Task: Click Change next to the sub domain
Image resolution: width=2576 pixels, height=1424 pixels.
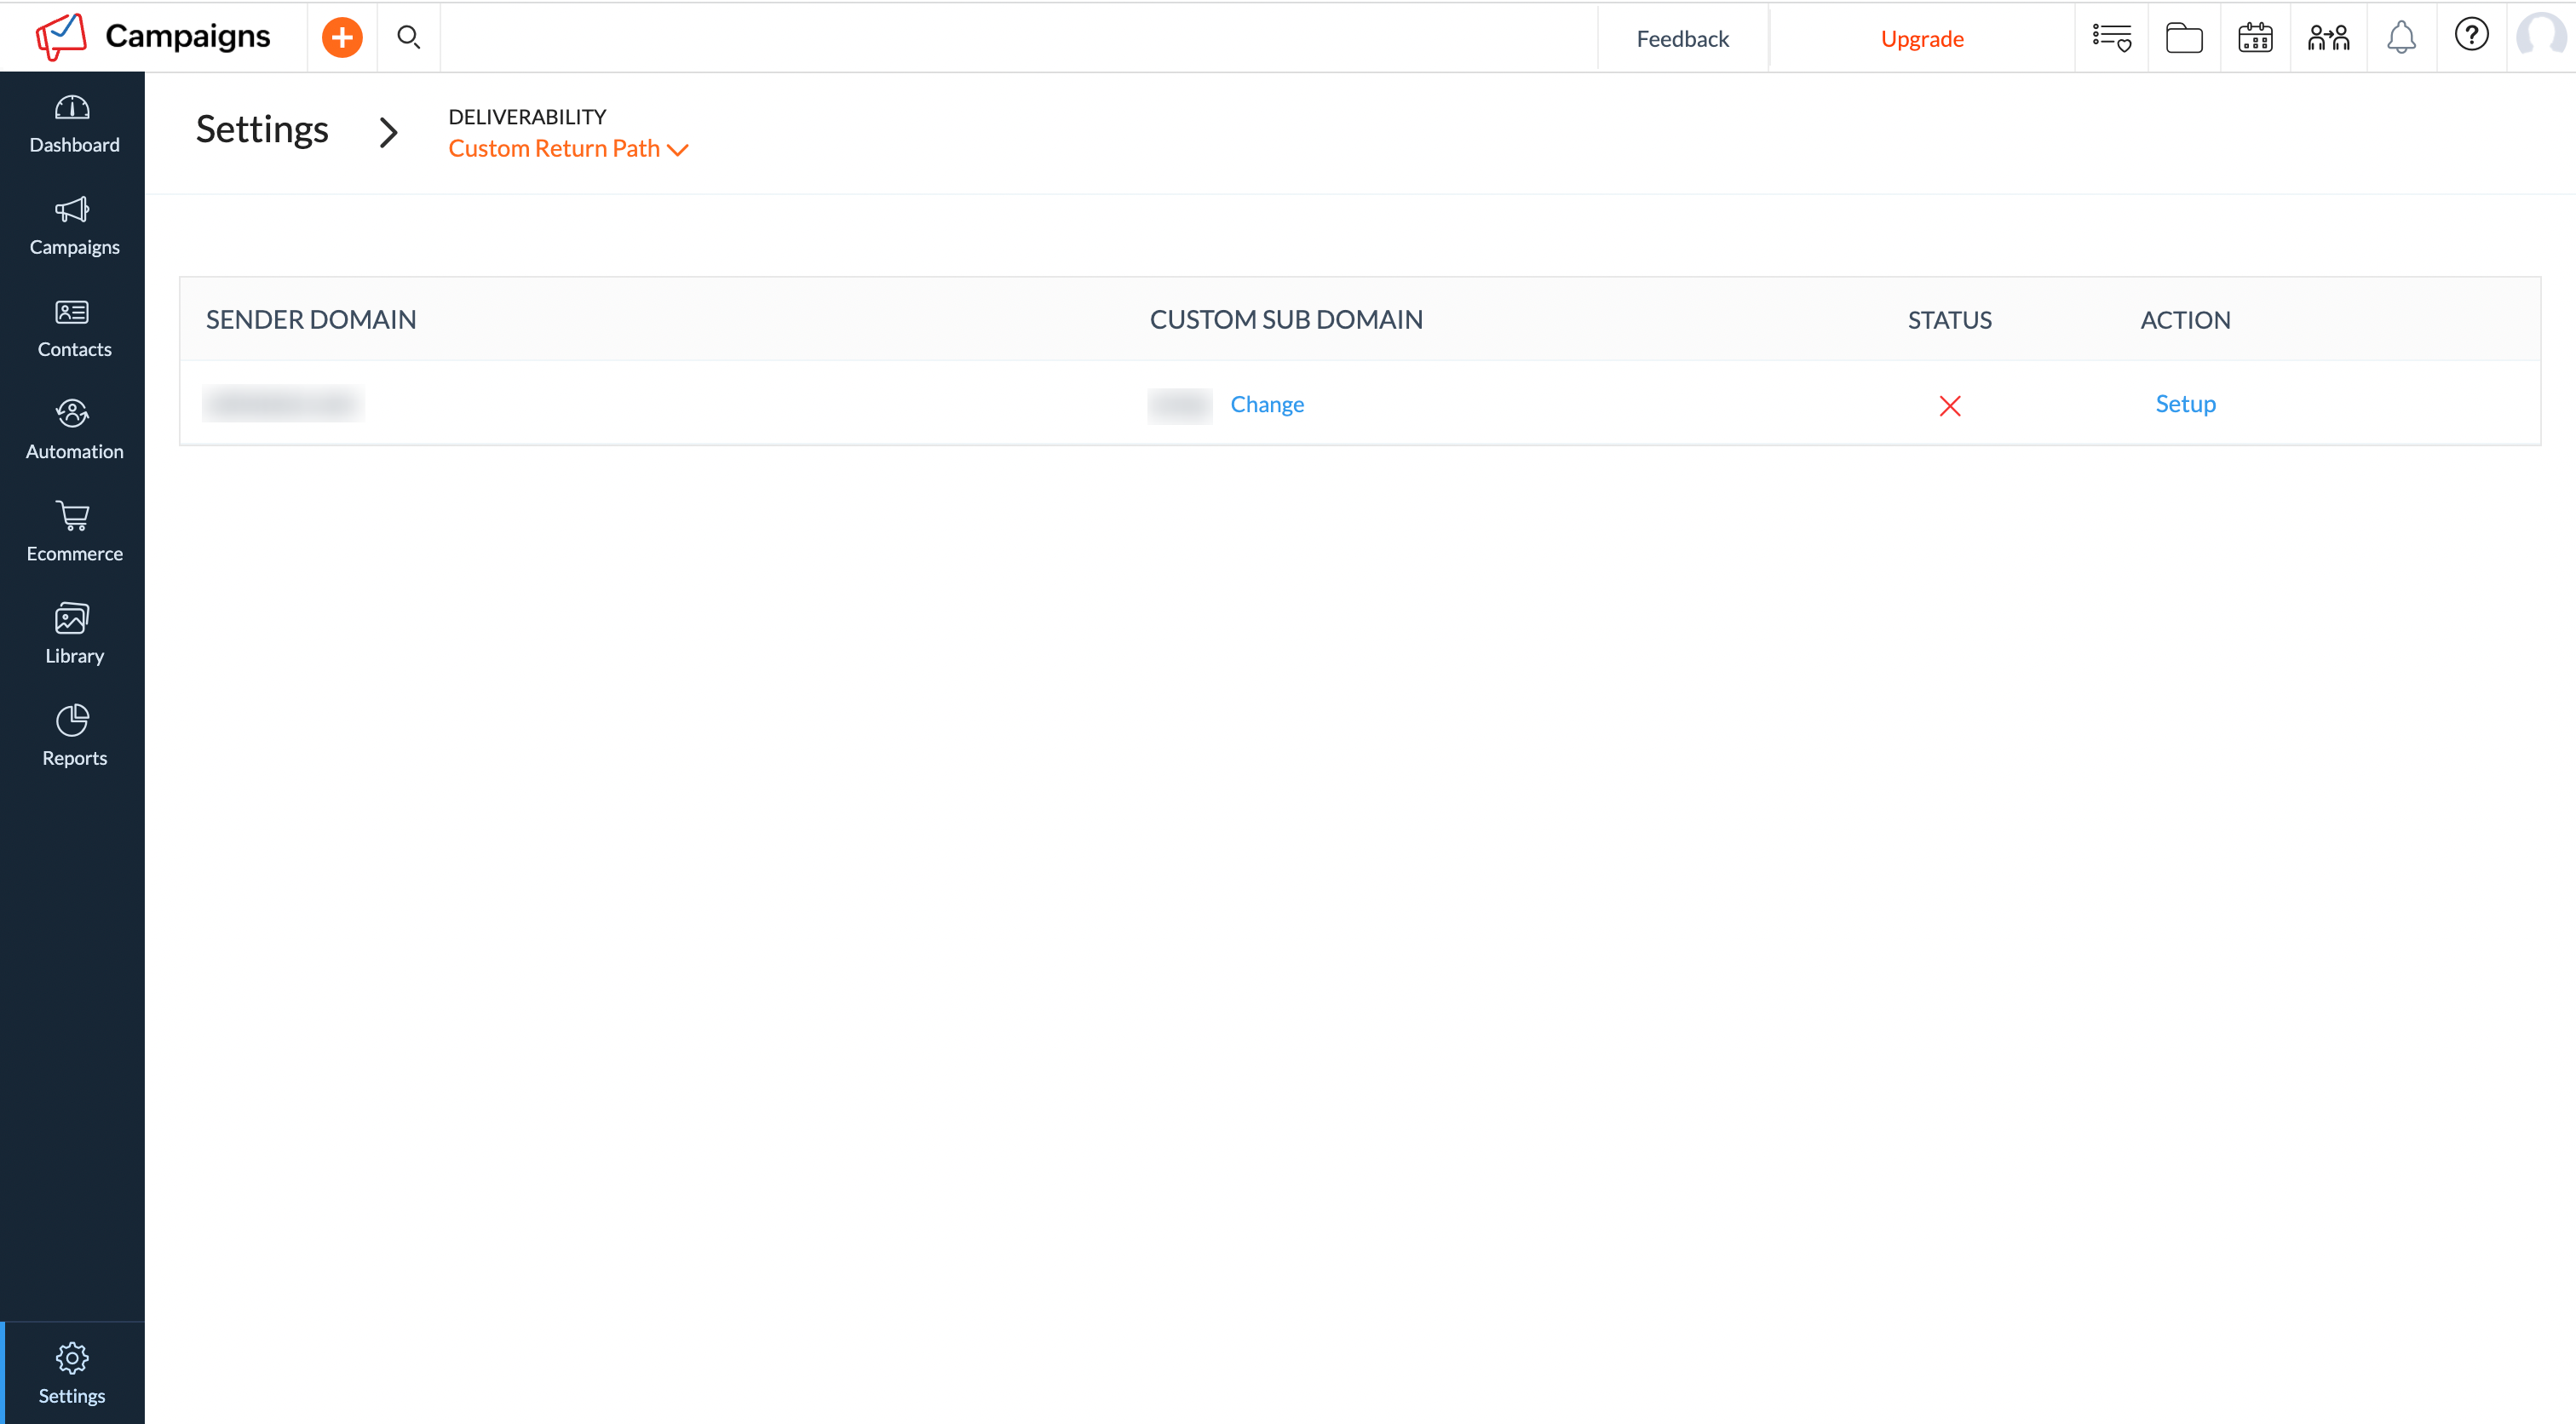Action: click(x=1267, y=404)
